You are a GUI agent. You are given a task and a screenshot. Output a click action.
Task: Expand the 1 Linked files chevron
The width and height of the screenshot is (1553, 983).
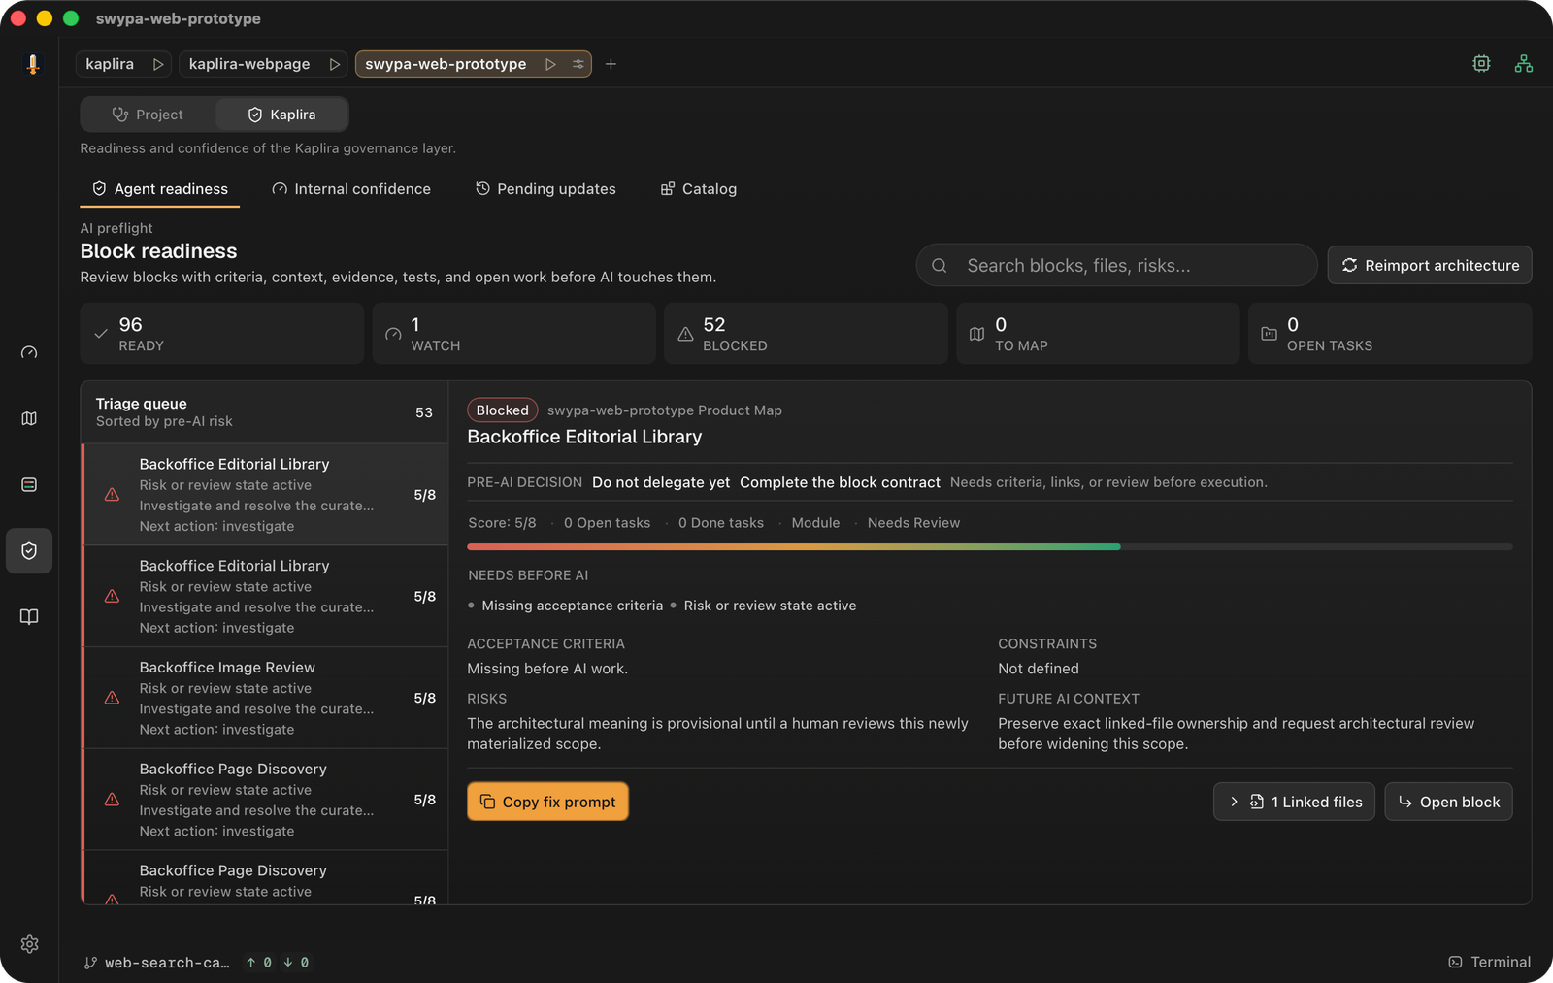(x=1234, y=802)
